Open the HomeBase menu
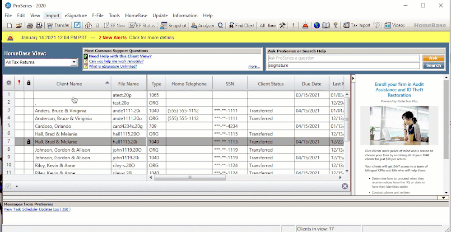 [136, 15]
